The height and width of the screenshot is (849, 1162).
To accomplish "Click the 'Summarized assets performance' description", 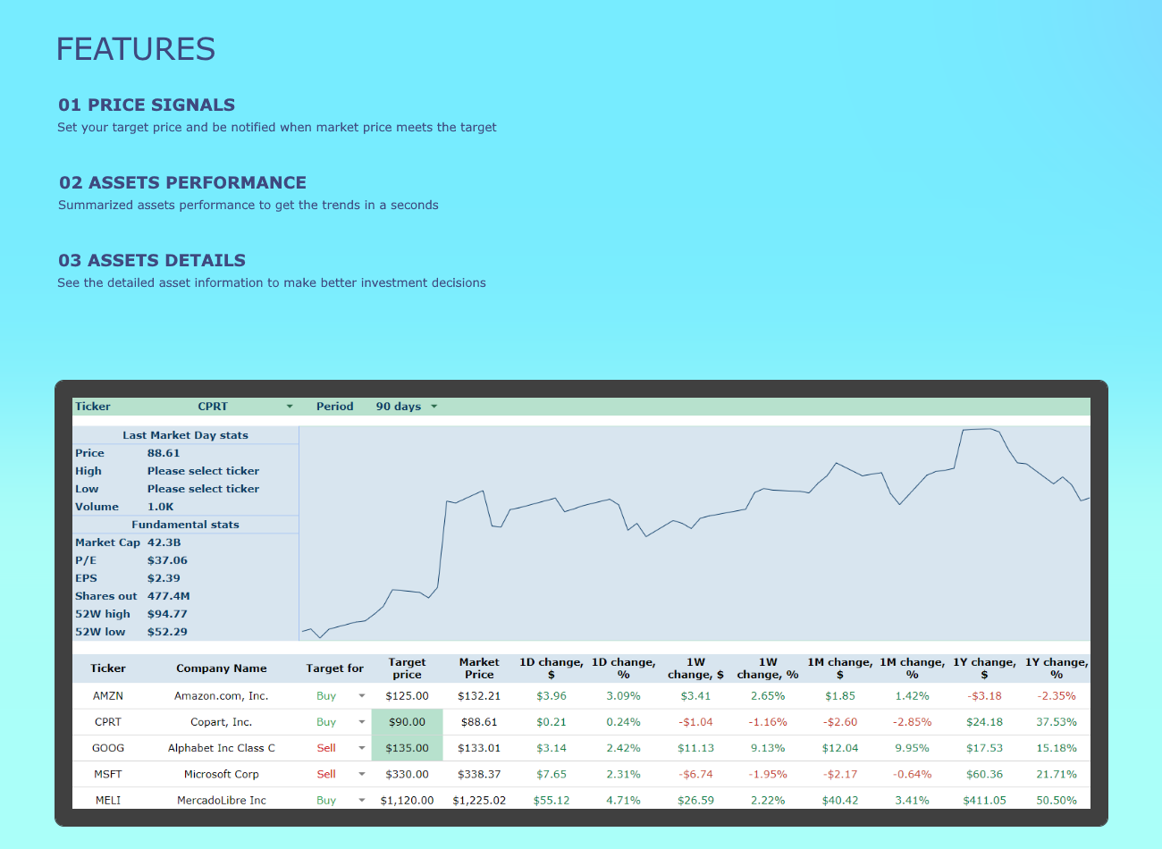I will (x=248, y=205).
